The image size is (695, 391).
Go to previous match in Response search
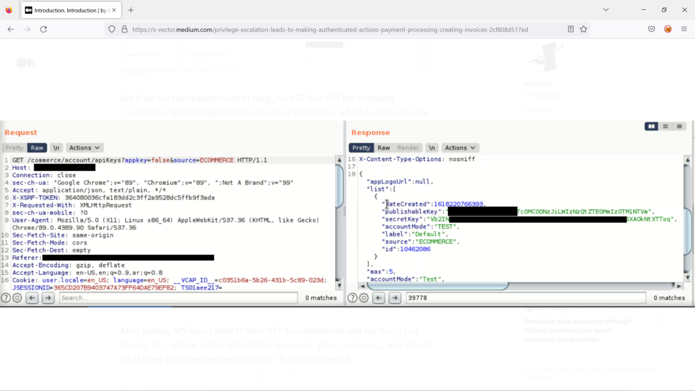(379, 298)
